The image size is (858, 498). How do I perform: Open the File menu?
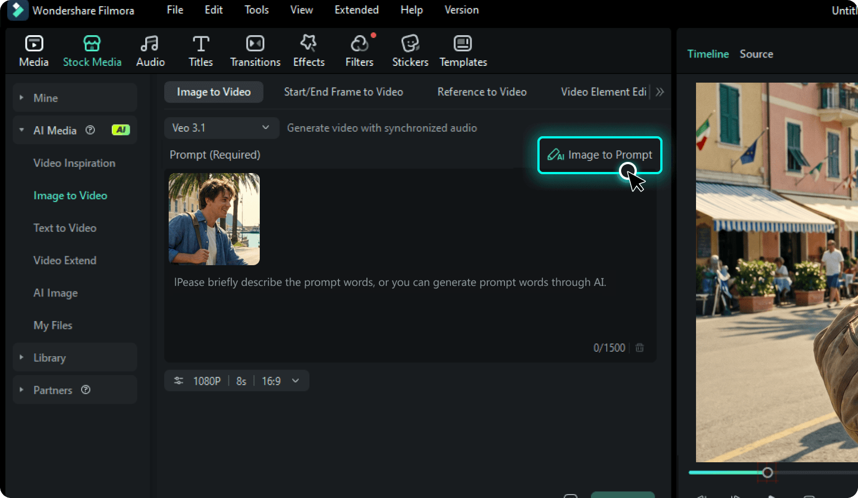[x=175, y=10]
